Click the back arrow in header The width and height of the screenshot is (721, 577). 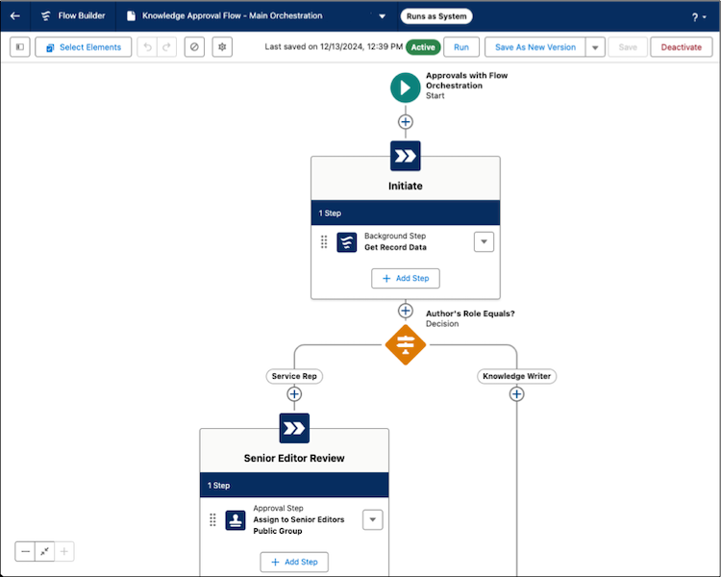coord(14,16)
